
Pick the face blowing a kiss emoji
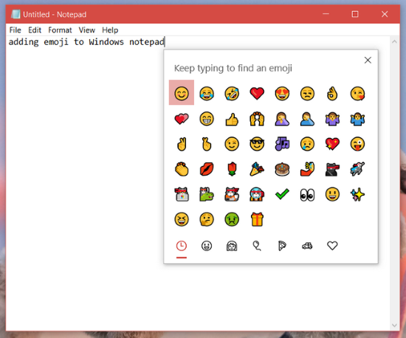pos(357,93)
